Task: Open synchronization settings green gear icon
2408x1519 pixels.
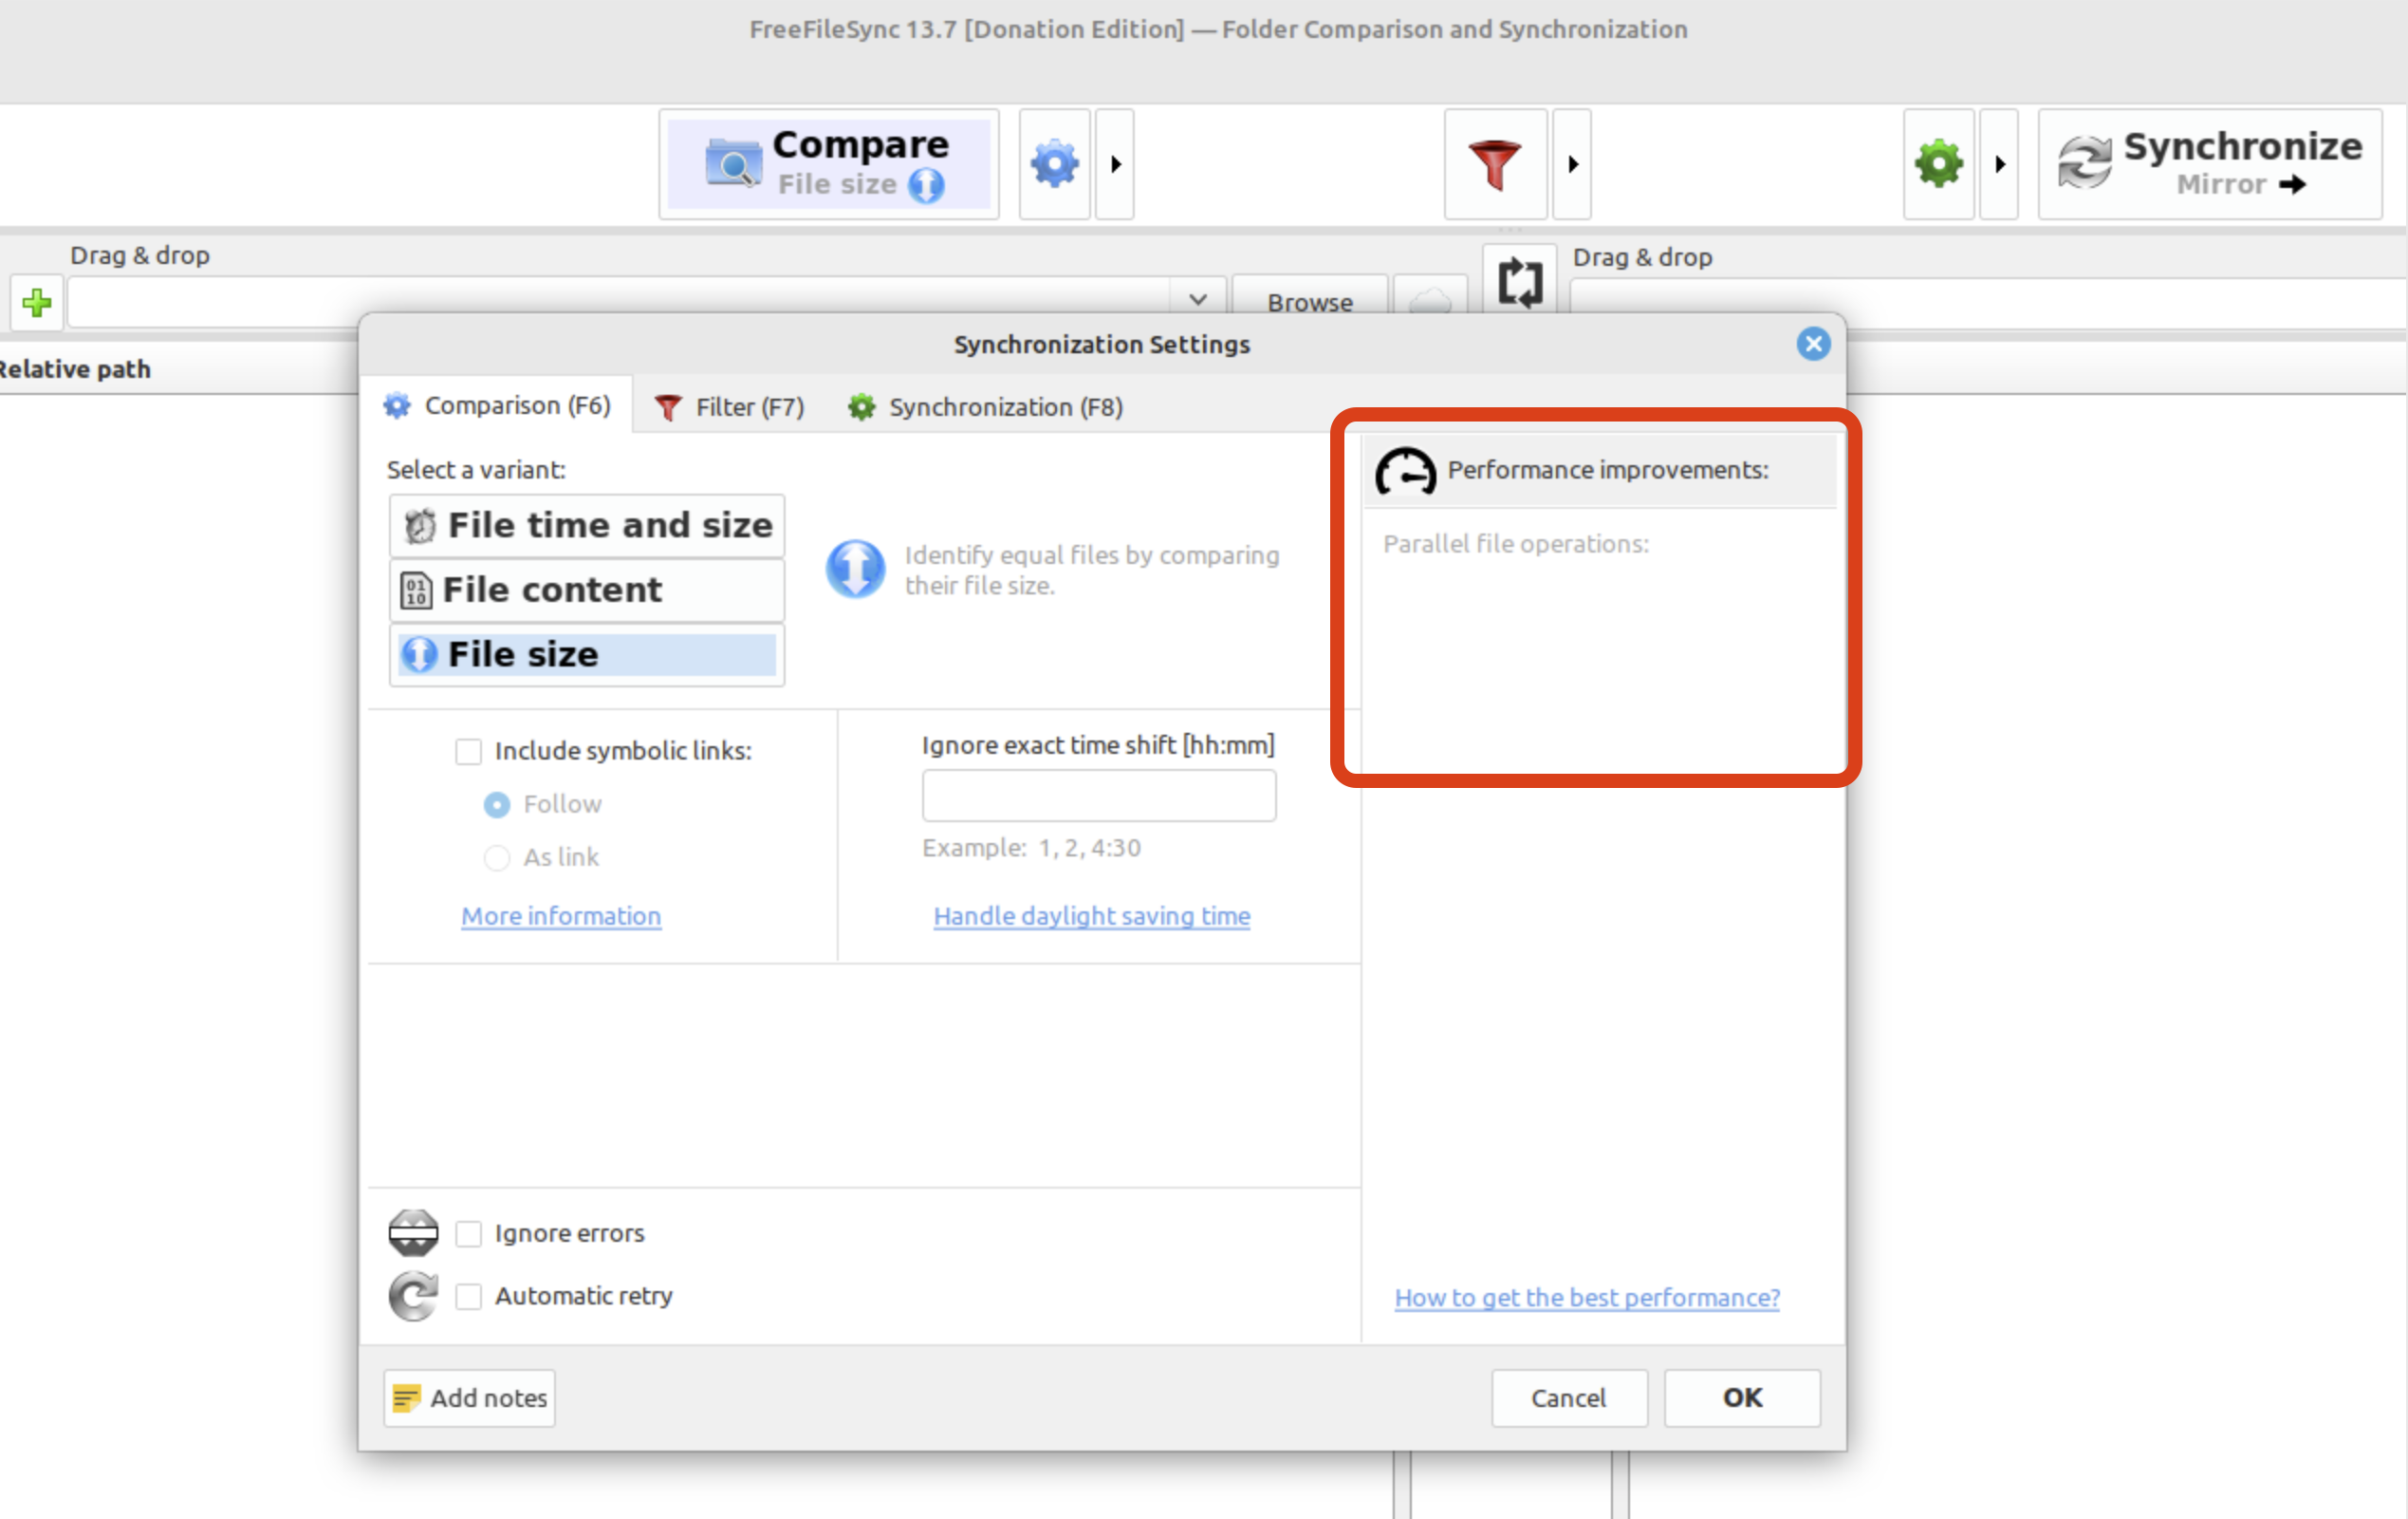Action: point(1938,164)
